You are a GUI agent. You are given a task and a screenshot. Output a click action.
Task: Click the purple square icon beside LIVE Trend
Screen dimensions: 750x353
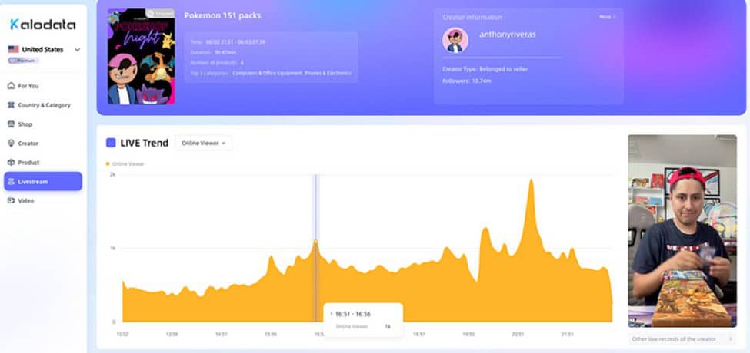coord(111,143)
